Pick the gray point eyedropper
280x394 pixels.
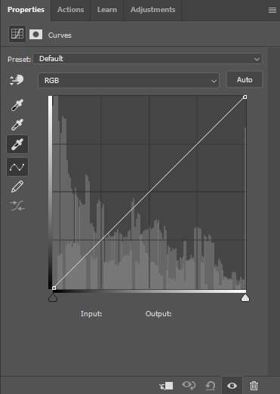[x=17, y=125]
